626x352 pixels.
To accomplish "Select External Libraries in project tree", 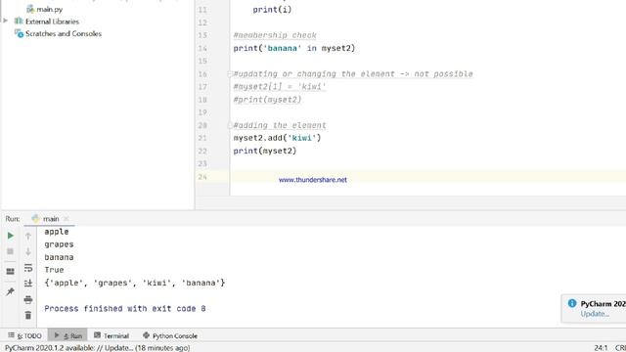I will [x=52, y=22].
